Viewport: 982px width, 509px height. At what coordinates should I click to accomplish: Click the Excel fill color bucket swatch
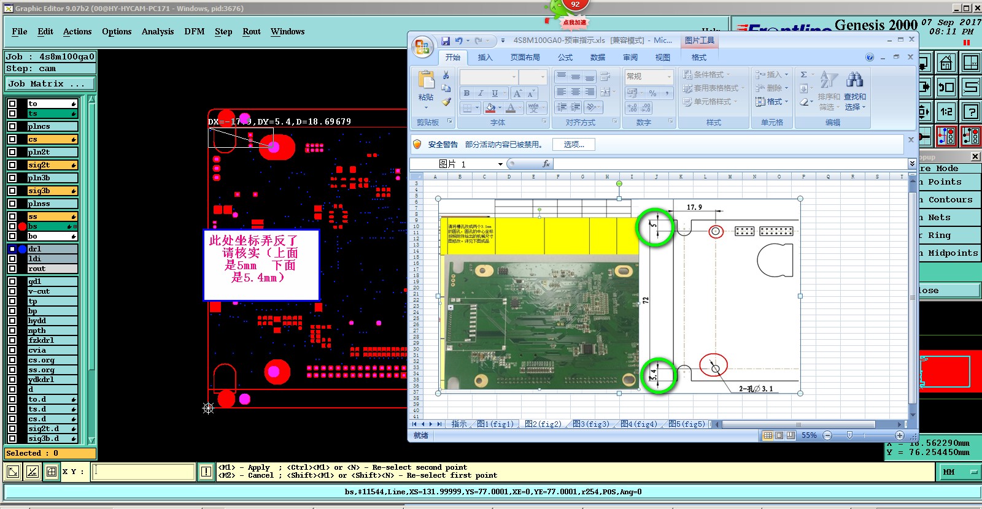[490, 109]
